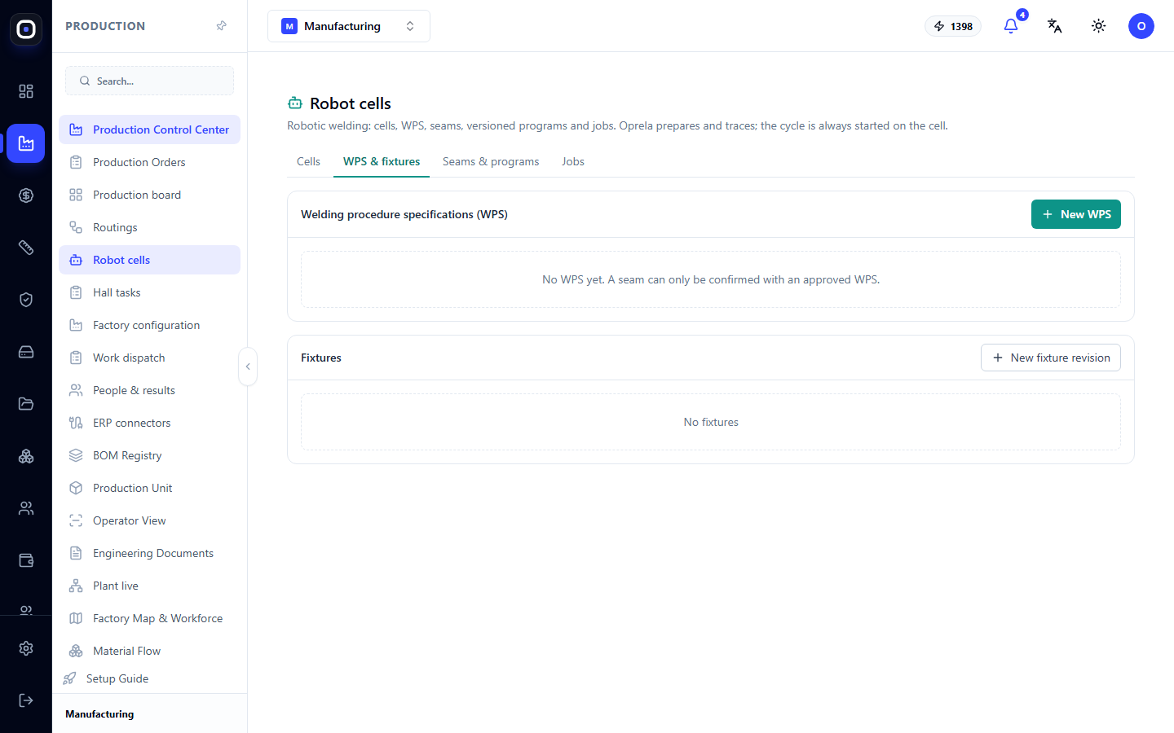Go to Work dispatch

(149, 358)
